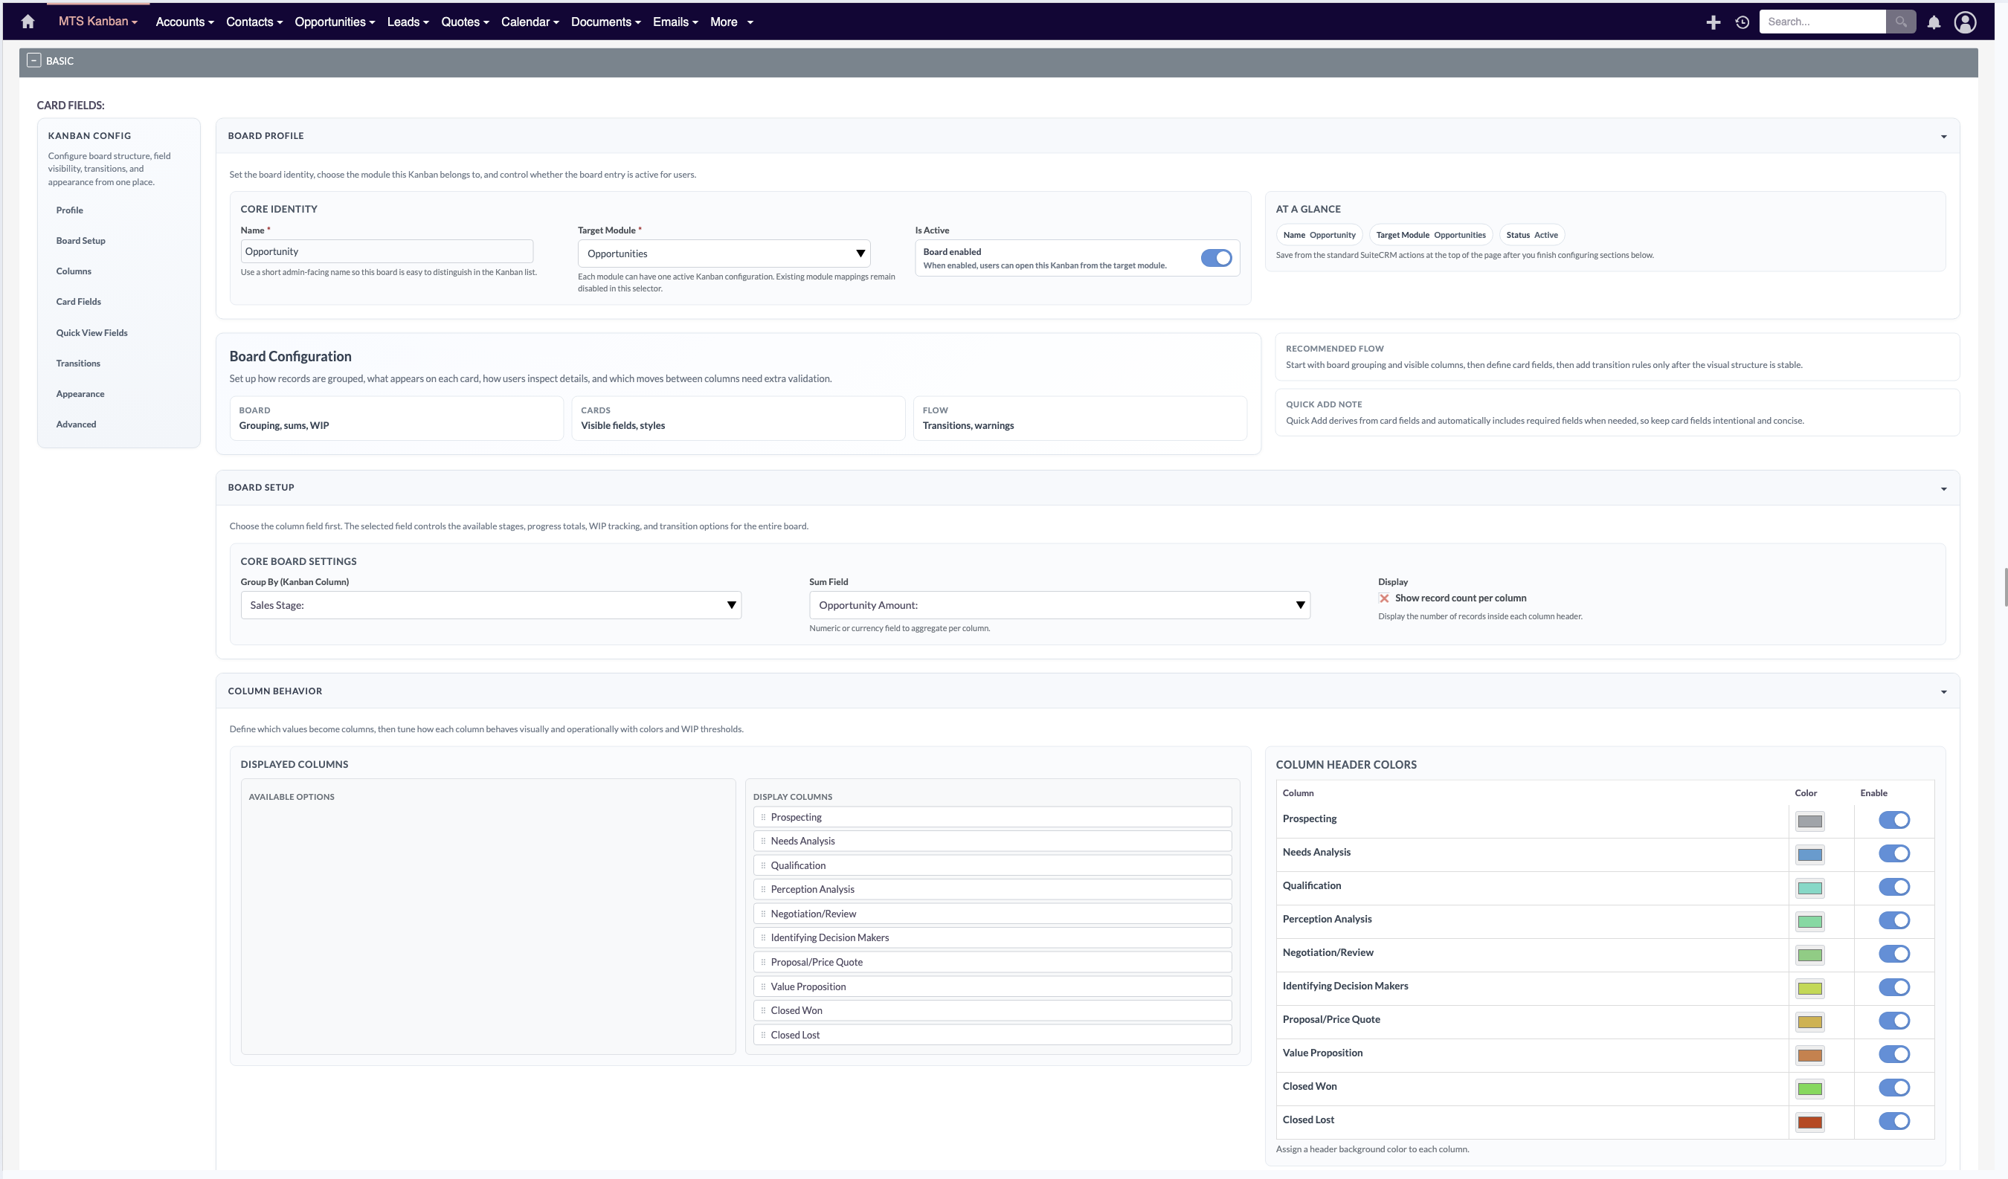Disable Proposal/Price Quote color toggle
The image size is (2008, 1179).
1894,1021
